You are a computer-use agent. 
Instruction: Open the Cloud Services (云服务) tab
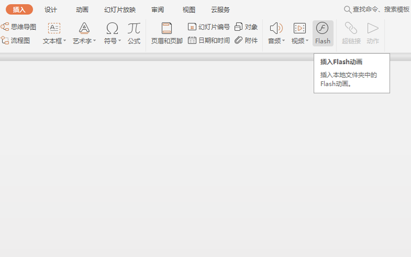[x=220, y=10]
